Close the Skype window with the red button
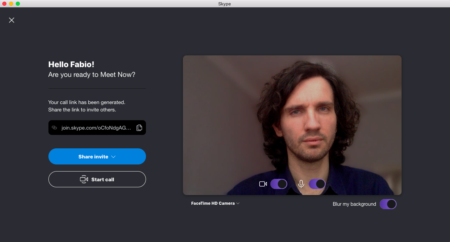450x242 pixels. (x=4, y=4)
